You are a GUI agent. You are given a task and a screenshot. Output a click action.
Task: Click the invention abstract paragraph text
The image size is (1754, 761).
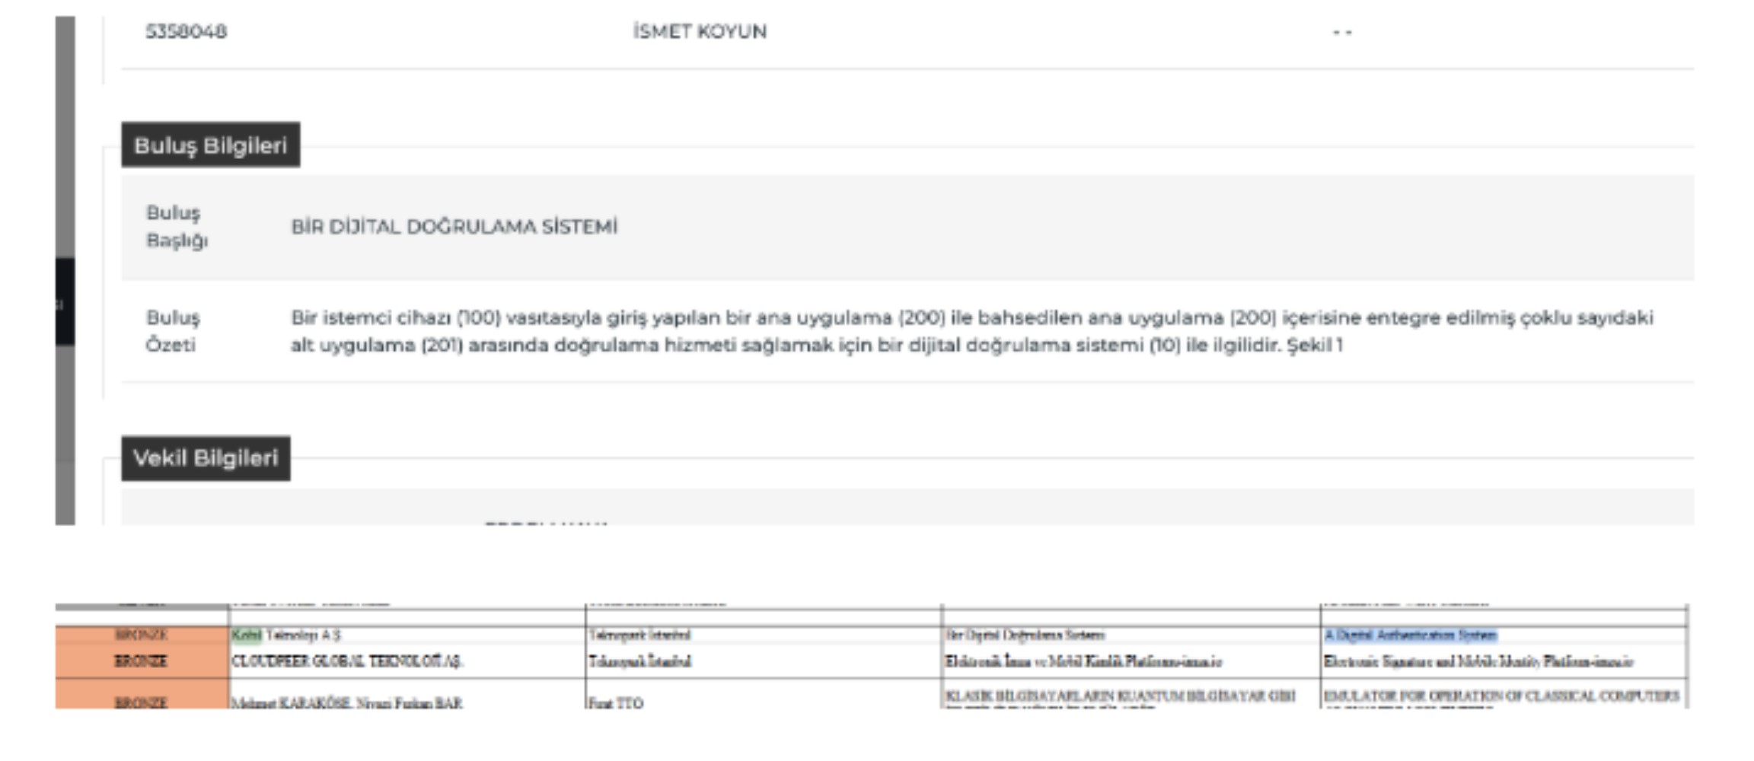coord(971,331)
